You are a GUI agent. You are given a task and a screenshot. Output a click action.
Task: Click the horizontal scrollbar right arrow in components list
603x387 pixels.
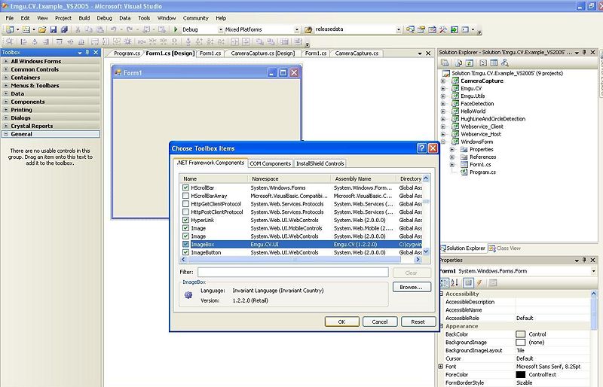418,260
